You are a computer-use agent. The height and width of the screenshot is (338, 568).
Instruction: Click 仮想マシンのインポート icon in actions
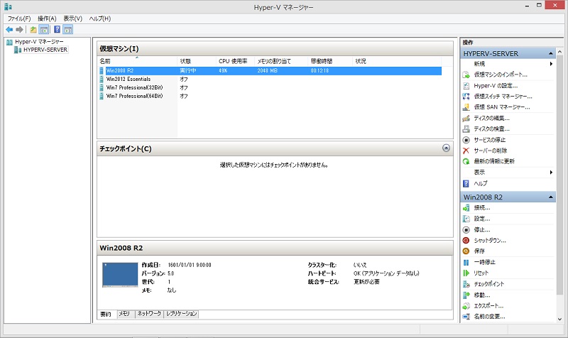coord(466,75)
